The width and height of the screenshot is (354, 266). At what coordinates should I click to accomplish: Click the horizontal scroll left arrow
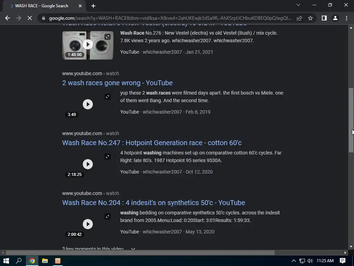point(2,252)
